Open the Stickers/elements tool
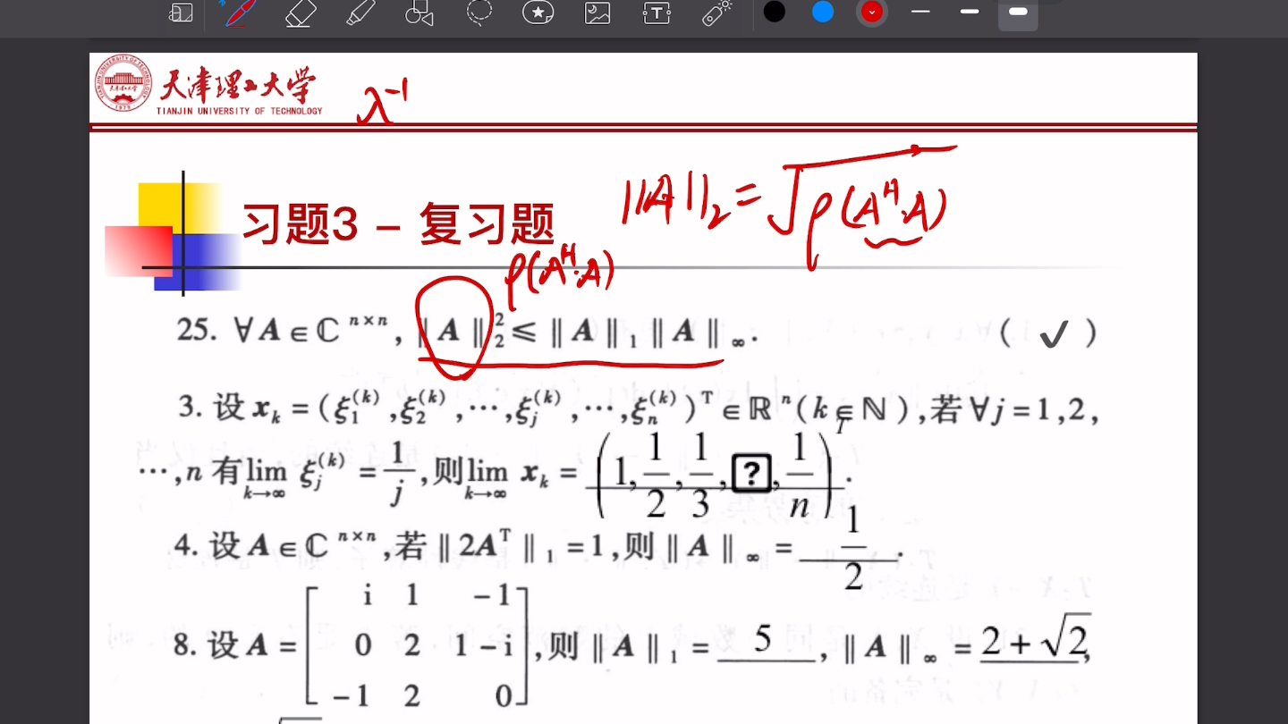Screen dimensions: 1288x724 point(538,13)
